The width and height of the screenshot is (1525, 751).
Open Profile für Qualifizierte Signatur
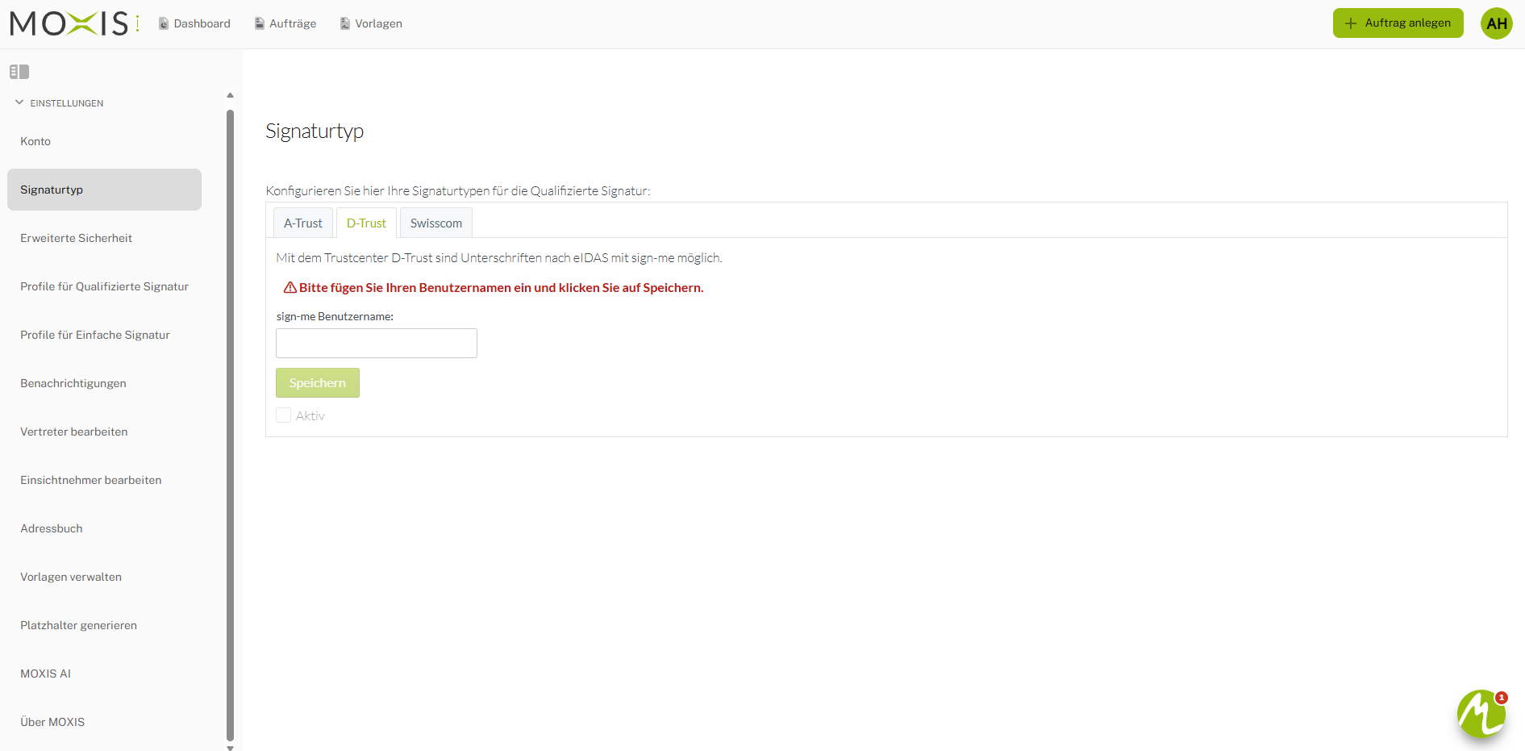click(104, 286)
